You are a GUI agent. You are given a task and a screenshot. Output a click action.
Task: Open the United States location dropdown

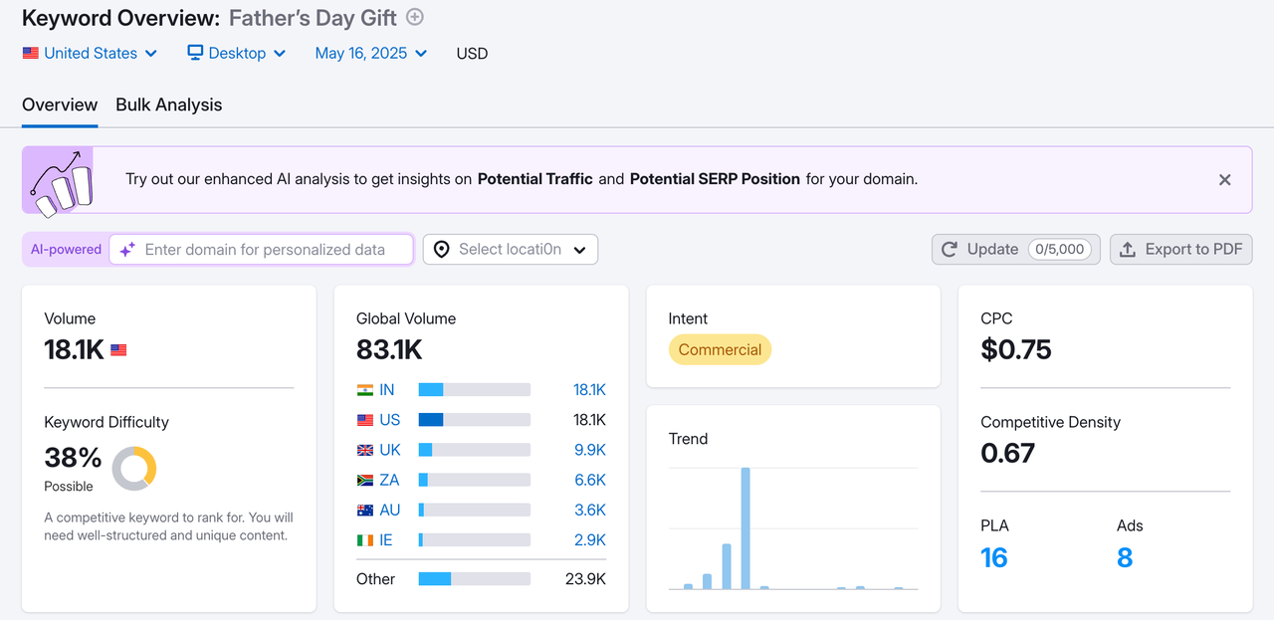tap(90, 53)
